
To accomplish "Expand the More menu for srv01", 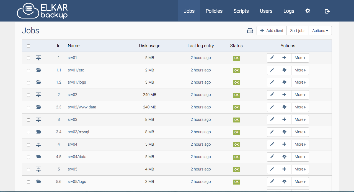I will tap(300, 58).
